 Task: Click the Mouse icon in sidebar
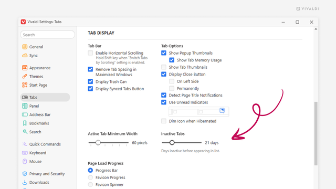pyautogui.click(x=25, y=161)
